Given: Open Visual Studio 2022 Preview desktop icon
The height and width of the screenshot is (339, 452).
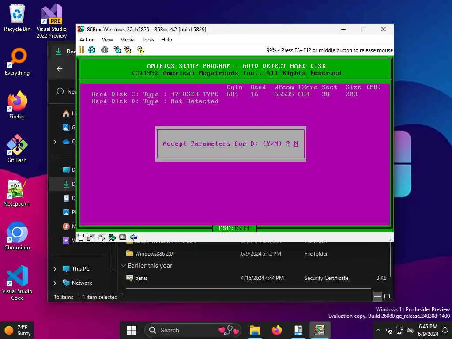Looking at the screenshot, I should [51, 21].
